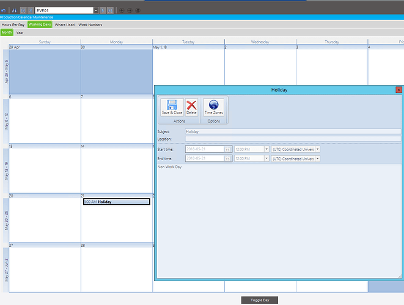Select the 29 Apr Sunday cell

click(x=45, y=70)
